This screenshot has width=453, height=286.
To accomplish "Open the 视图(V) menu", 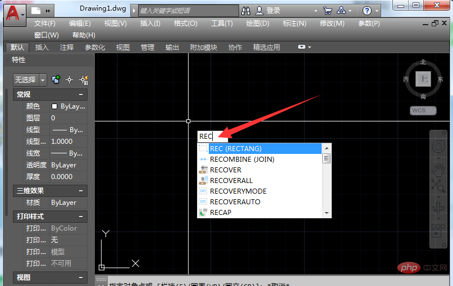I will pyautogui.click(x=115, y=24).
